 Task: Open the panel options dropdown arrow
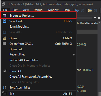[95, 18]
